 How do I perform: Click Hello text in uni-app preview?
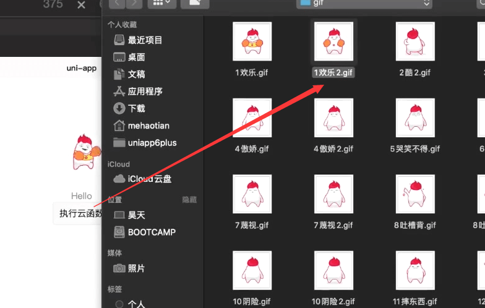[x=82, y=196]
